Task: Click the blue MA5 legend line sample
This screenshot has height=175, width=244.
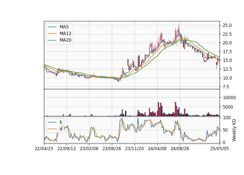Action: pyautogui.click(x=52, y=27)
